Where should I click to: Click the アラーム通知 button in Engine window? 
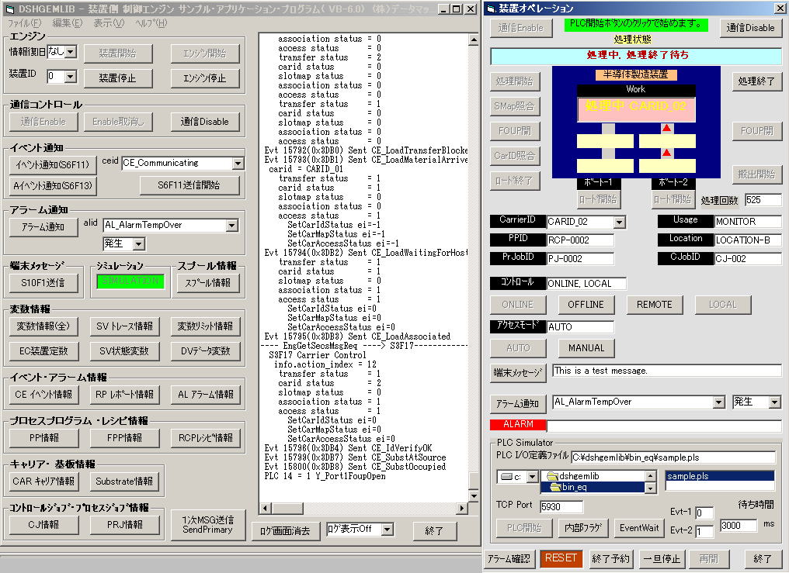click(x=43, y=227)
